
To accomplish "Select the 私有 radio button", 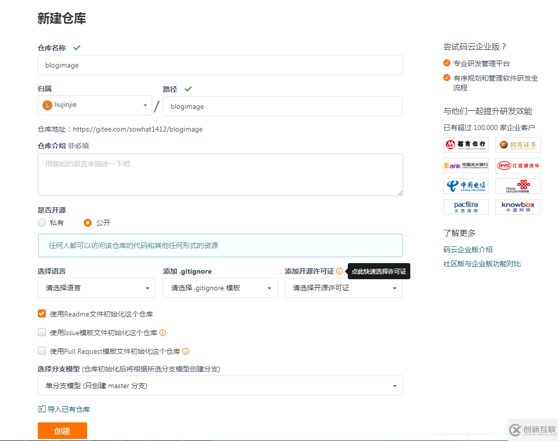I will (x=42, y=222).
